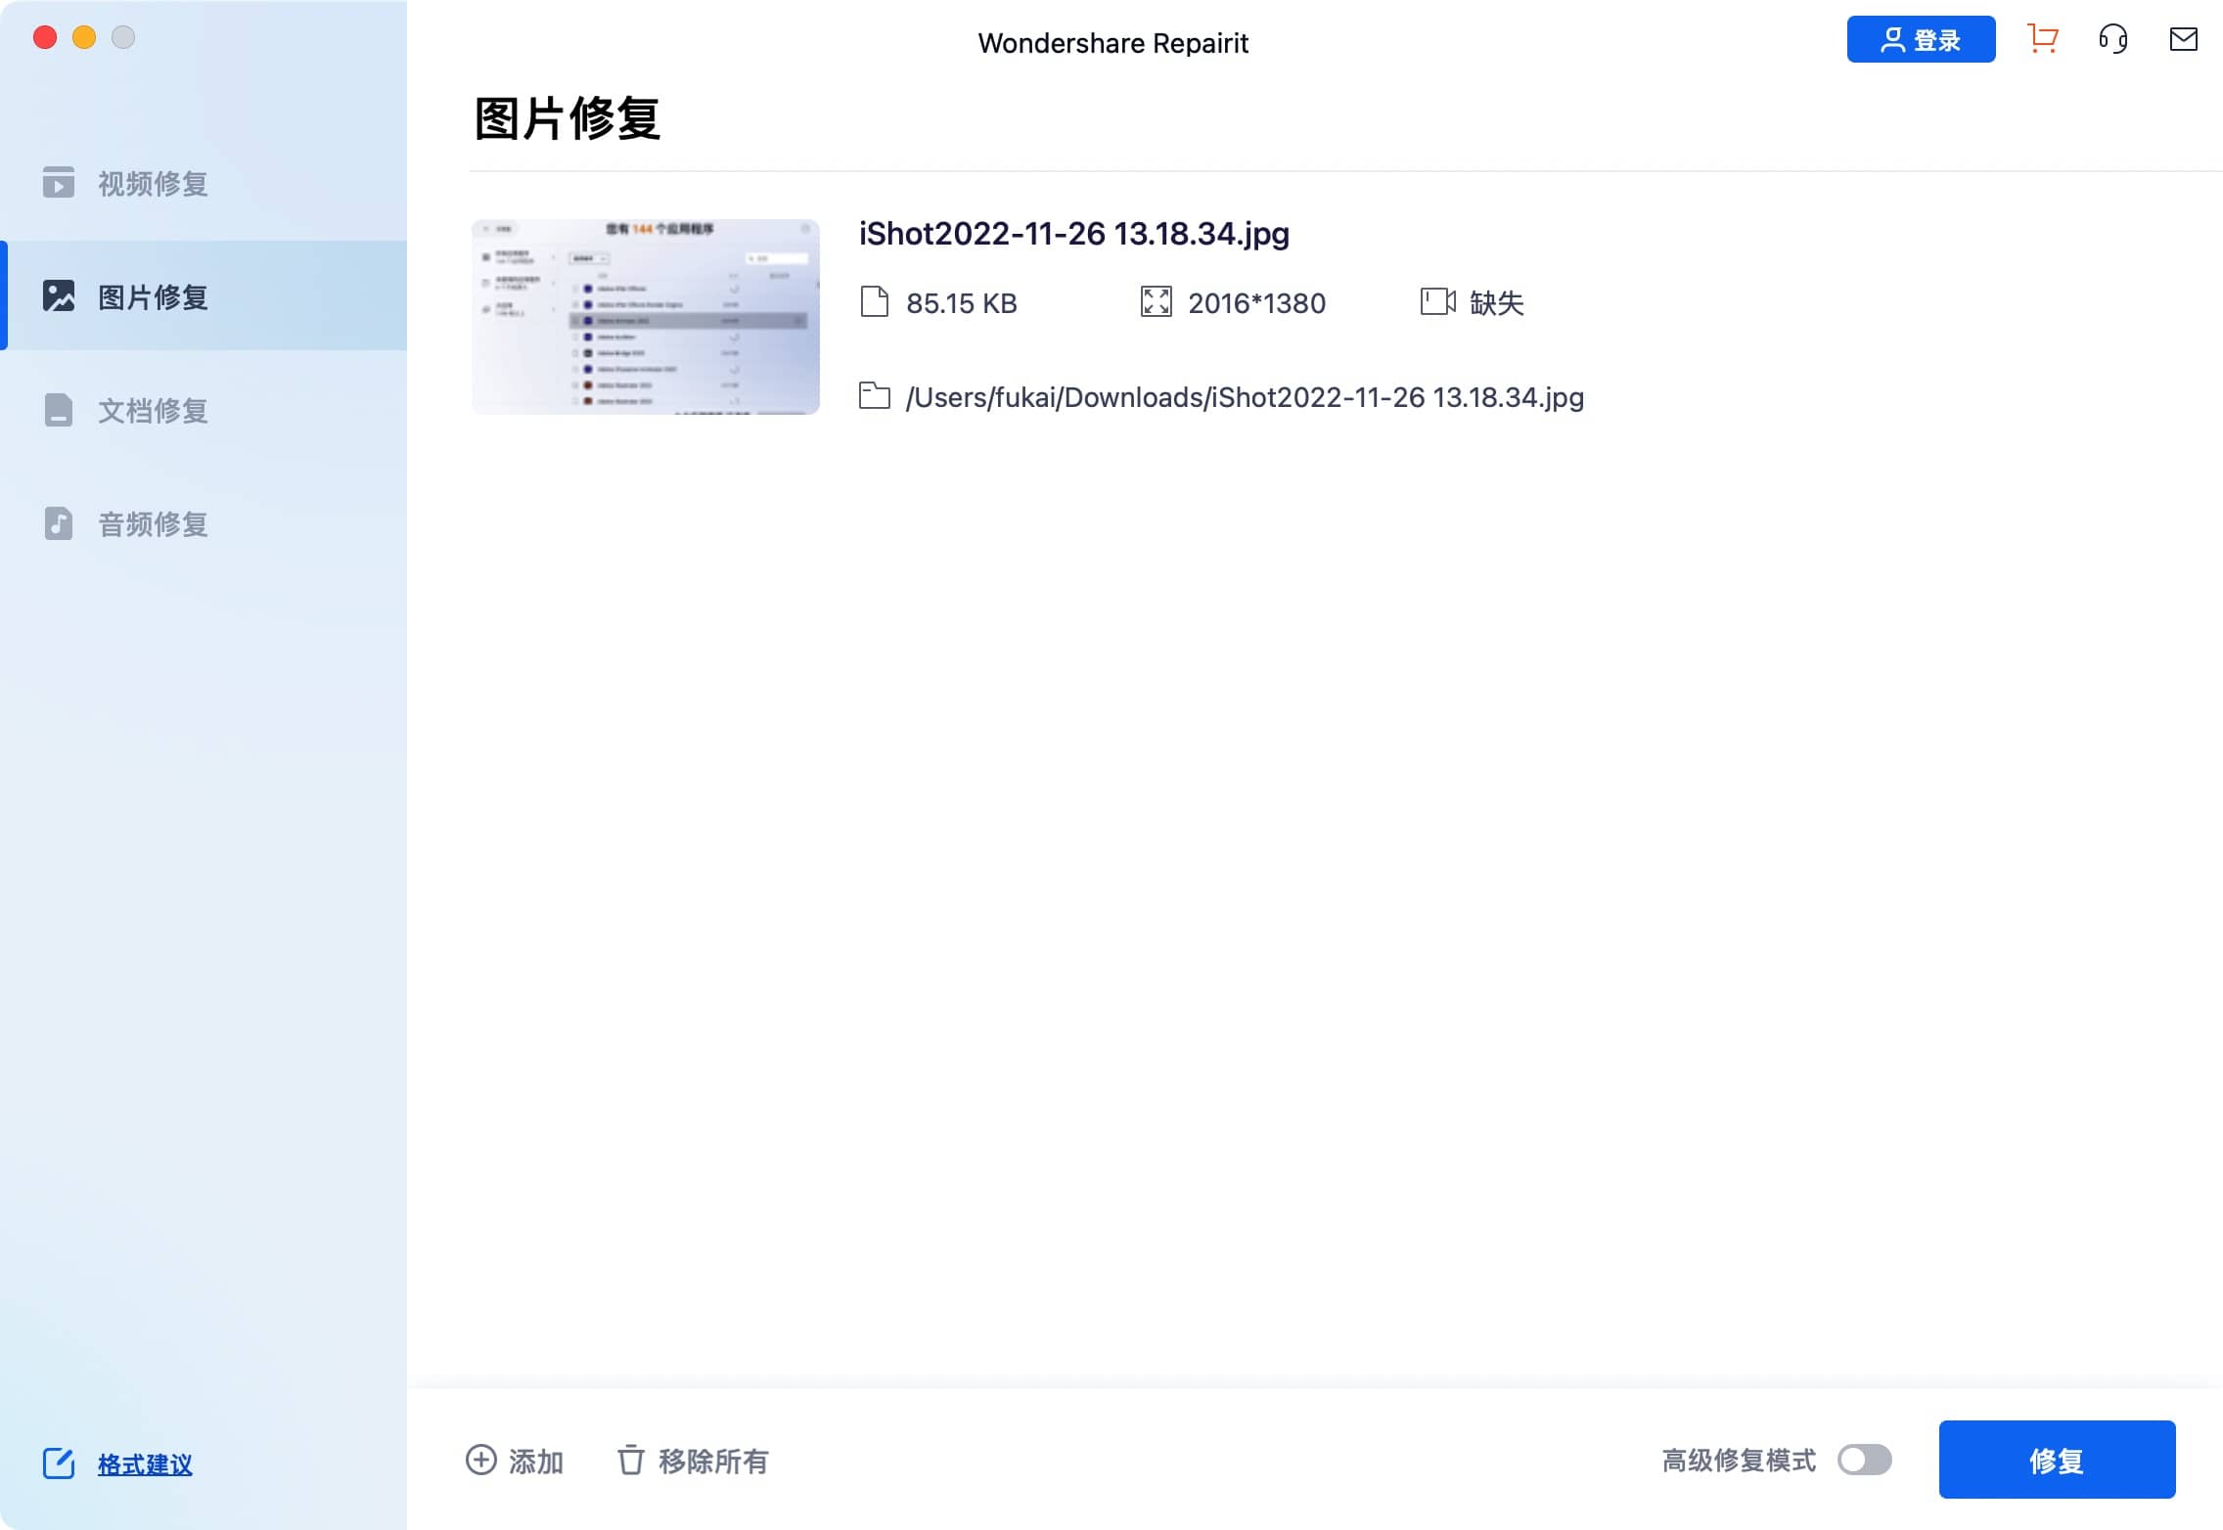Click the /Users/fukai/Downloads file path text
The height and width of the screenshot is (1530, 2223).
pos(1245,397)
